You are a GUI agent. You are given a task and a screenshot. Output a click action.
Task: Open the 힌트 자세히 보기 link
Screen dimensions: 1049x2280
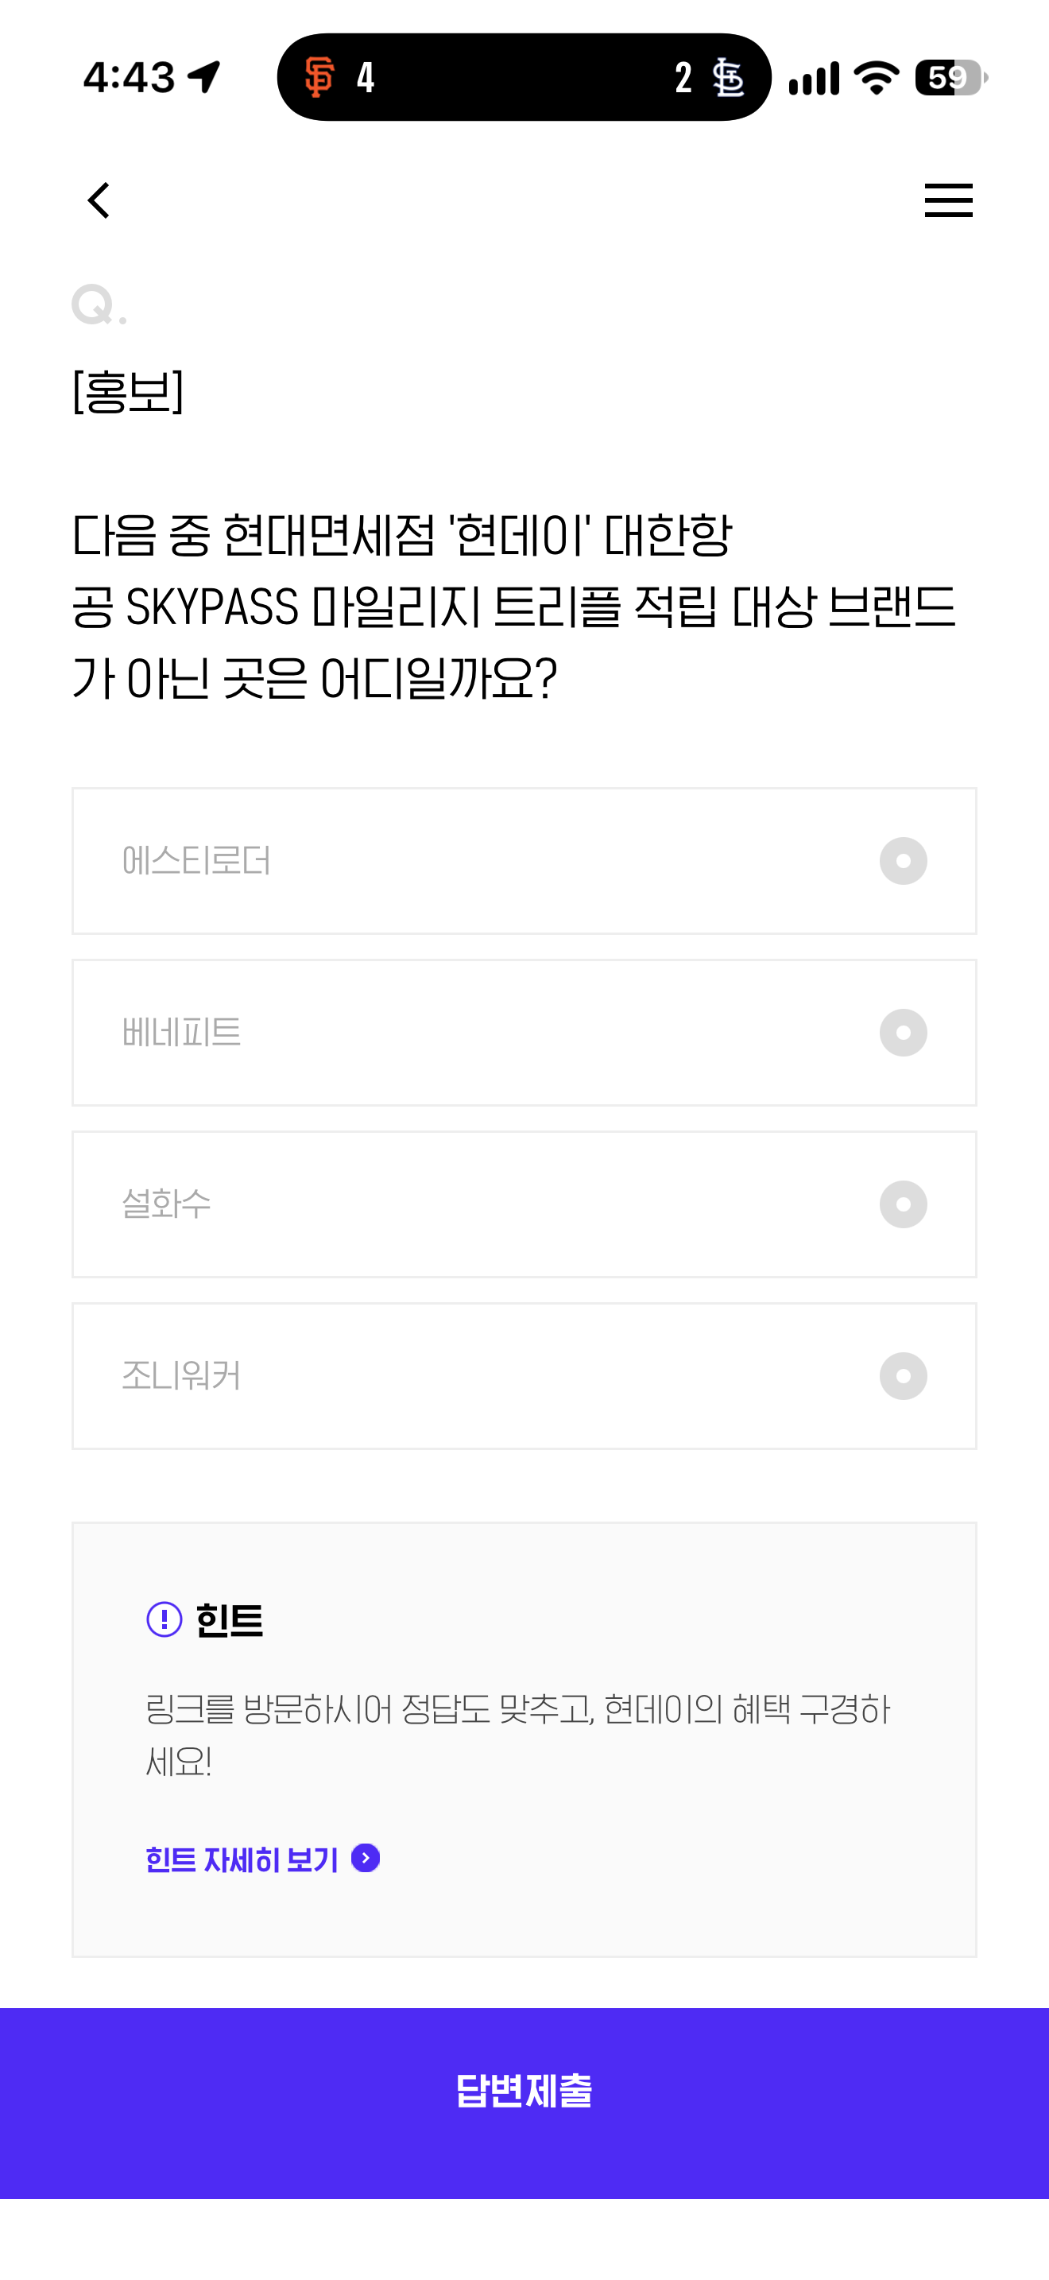(242, 1859)
